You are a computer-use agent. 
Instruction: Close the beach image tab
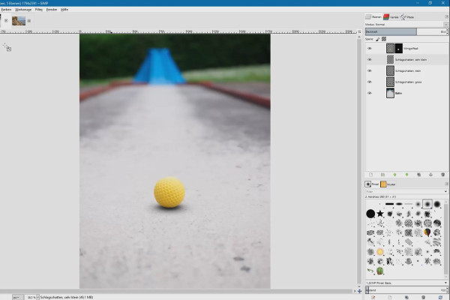tap(29, 21)
